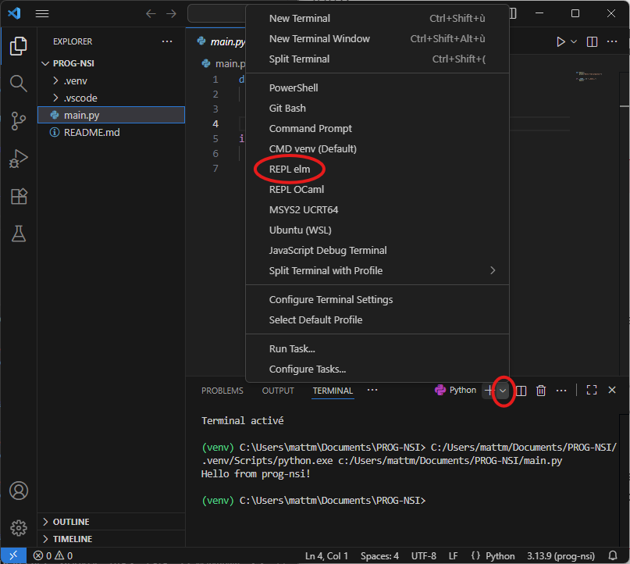Expand the TIMELINE section
The image size is (630, 564).
pyautogui.click(x=72, y=539)
